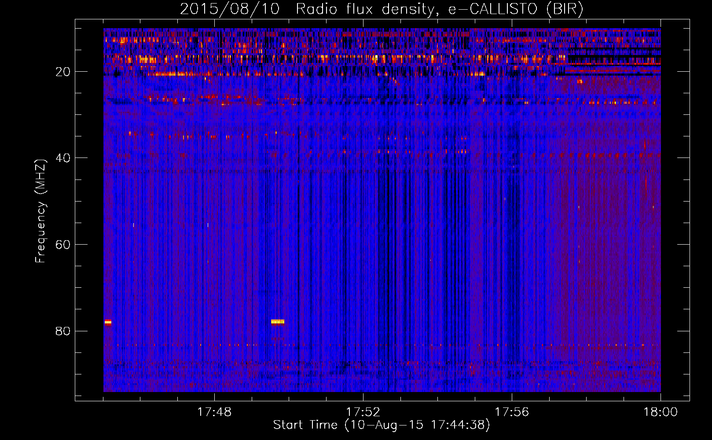This screenshot has height=440, width=712.
Task: Click the 17:56 time tick label
Action: 512,412
